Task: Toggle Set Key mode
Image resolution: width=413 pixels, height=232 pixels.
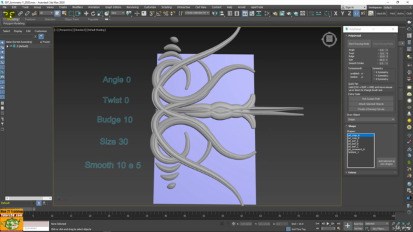Action: click(x=358, y=229)
